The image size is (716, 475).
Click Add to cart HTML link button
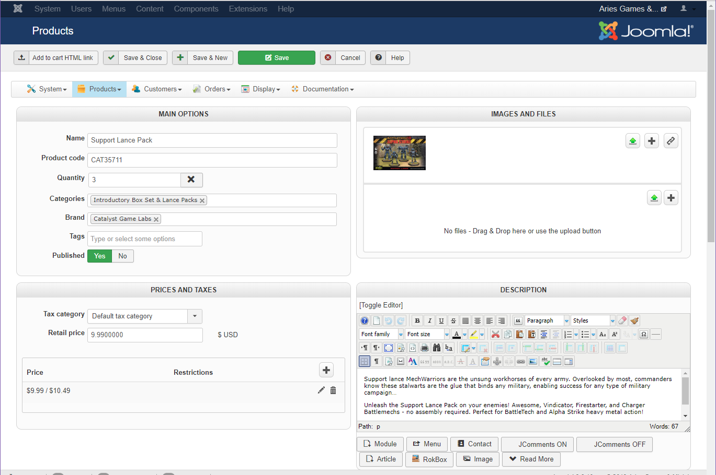coord(56,58)
